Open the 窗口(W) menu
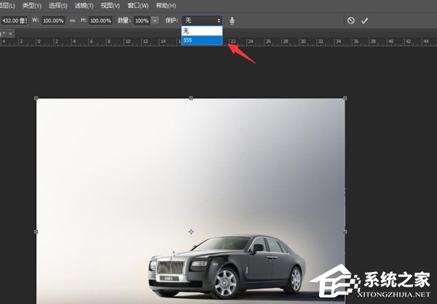Viewport: 437px width, 304px height. point(135,6)
